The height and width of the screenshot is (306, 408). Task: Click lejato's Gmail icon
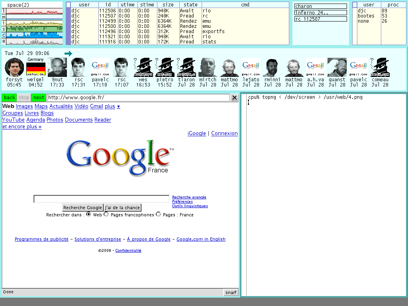251,67
